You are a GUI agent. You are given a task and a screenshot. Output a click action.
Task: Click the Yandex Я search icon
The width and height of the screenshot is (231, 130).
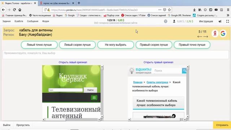tap(215, 34)
